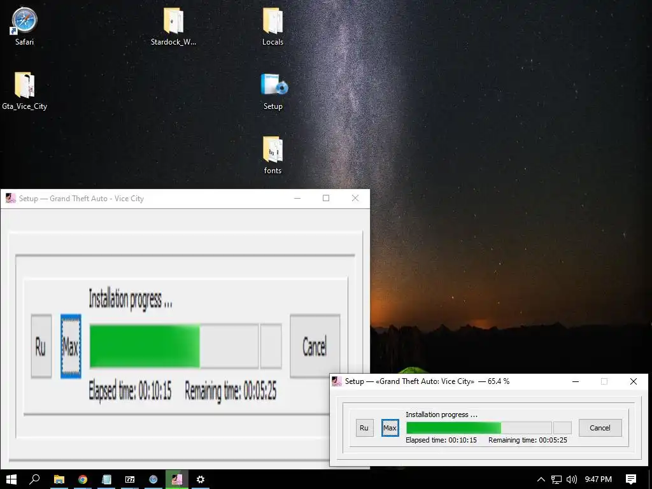The image size is (652, 489).
Task: Click small box beside large progress bar
Action: [271, 346]
